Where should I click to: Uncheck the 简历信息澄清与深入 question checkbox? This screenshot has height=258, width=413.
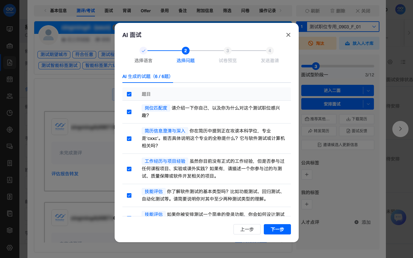click(129, 139)
